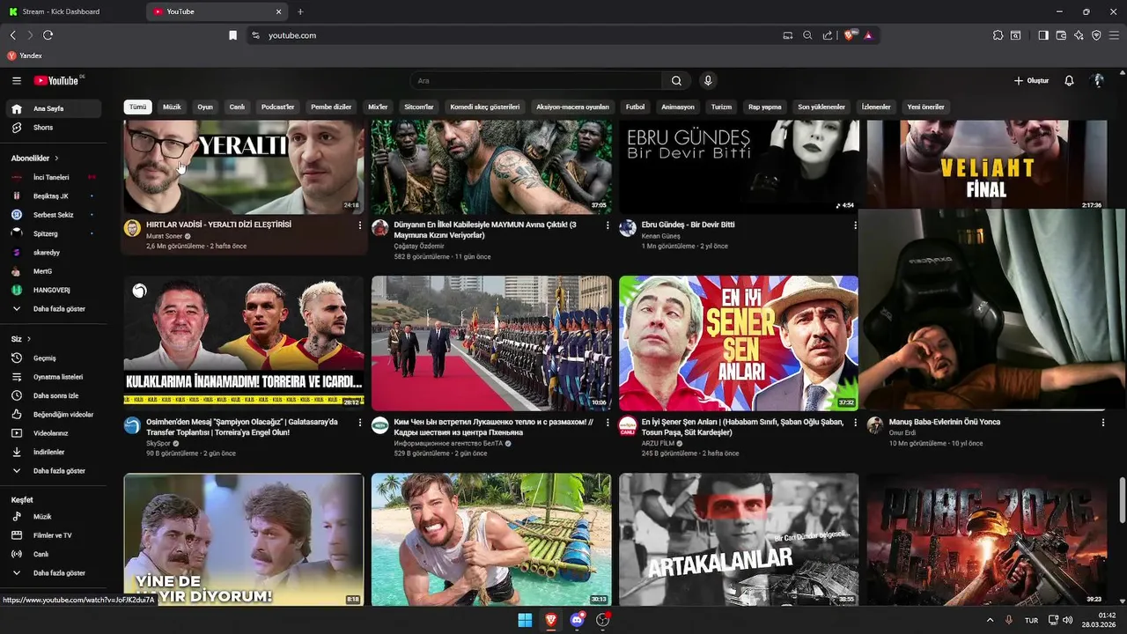Toggle the browser sidebar panel icon

coord(1043,35)
